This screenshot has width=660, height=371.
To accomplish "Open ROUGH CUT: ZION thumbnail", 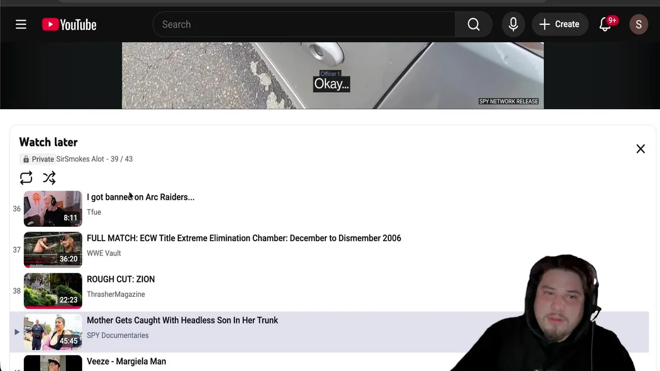I will coord(53,291).
